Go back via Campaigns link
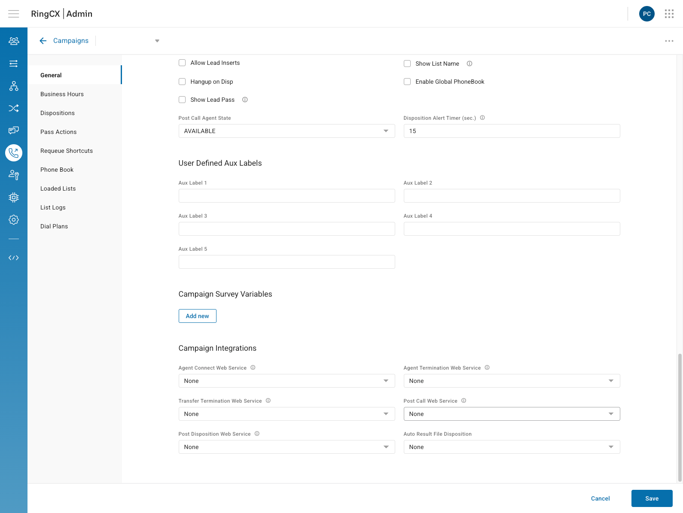 click(x=71, y=41)
